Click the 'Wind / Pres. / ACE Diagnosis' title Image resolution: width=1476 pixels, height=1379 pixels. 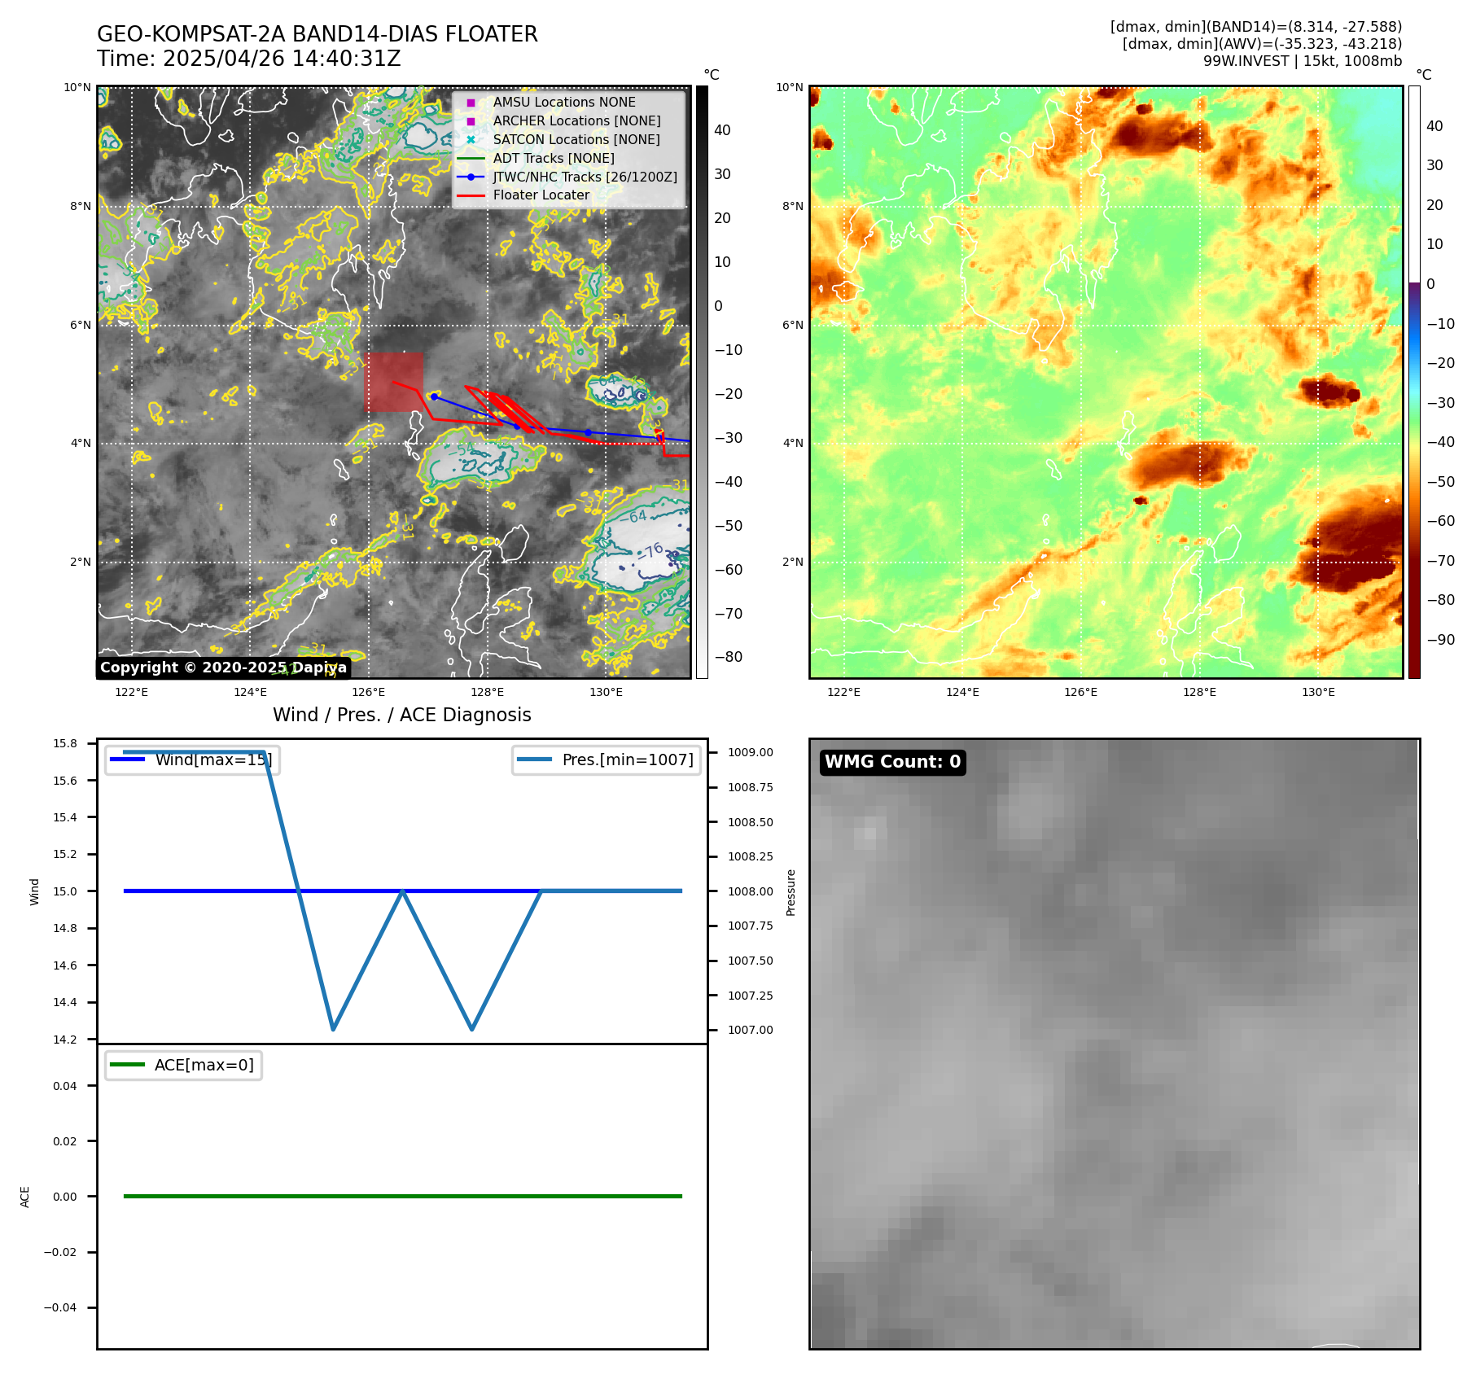(x=402, y=715)
